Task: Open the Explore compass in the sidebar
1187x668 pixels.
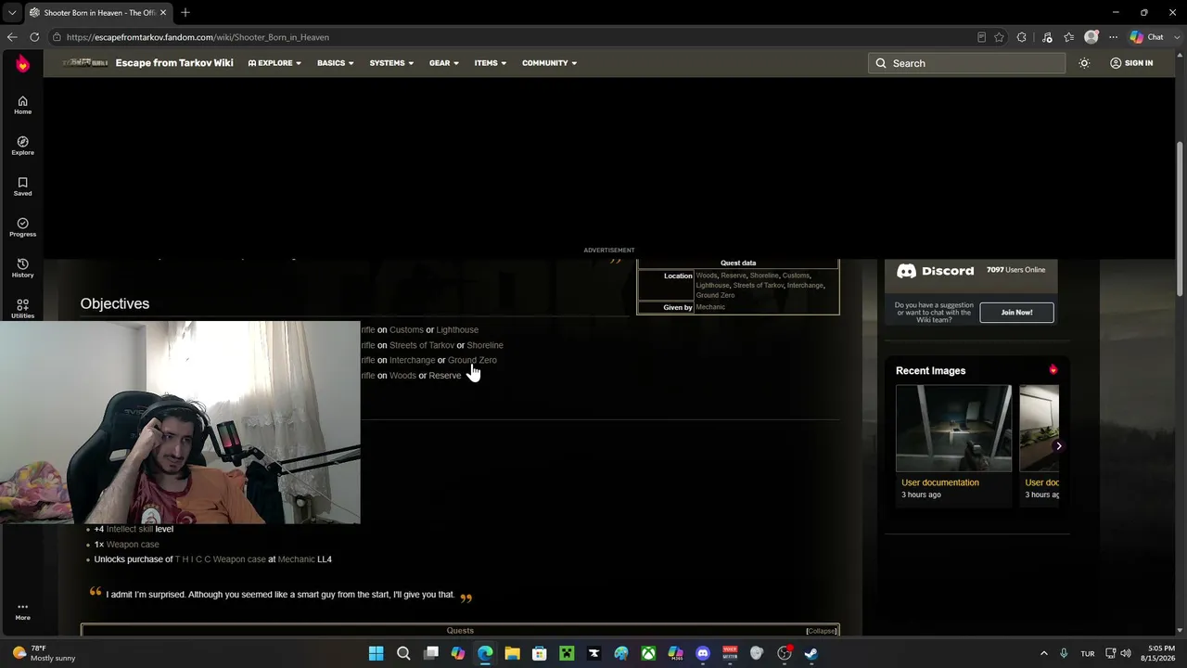Action: coord(22,146)
